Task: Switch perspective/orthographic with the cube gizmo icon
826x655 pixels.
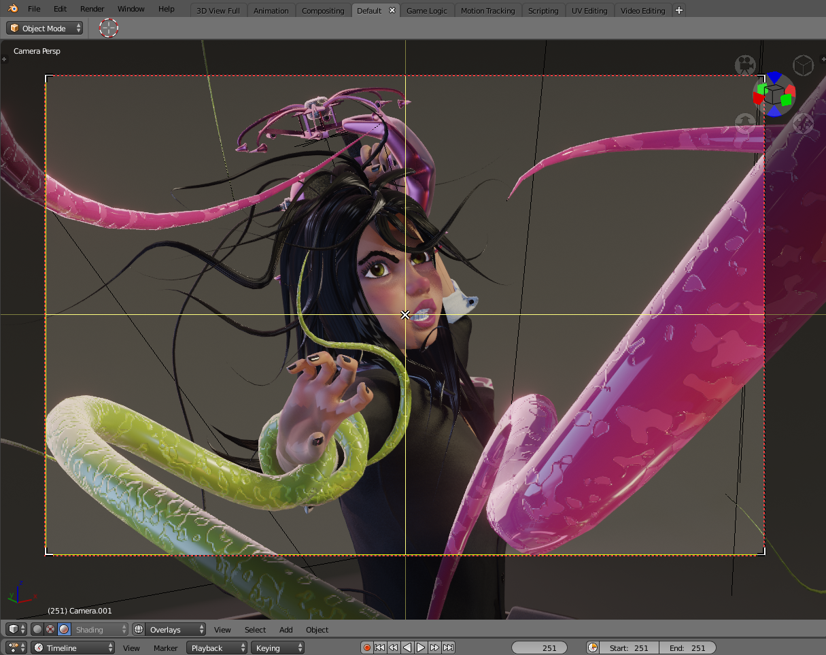Action: pyautogui.click(x=804, y=65)
